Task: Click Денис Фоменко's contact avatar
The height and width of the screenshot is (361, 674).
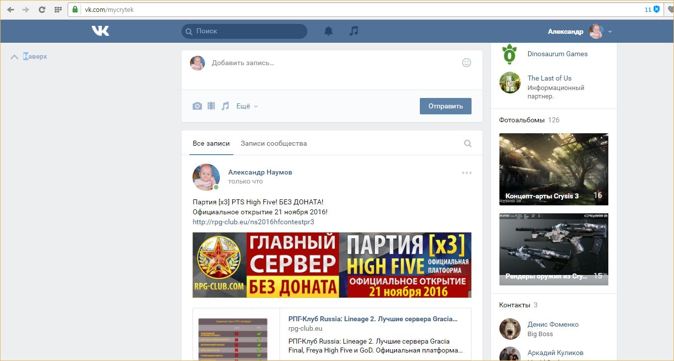Action: point(510,329)
